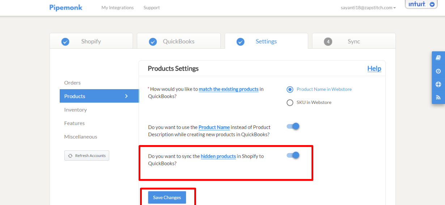
Task: Click the Products Settings heading
Action: pyautogui.click(x=173, y=68)
